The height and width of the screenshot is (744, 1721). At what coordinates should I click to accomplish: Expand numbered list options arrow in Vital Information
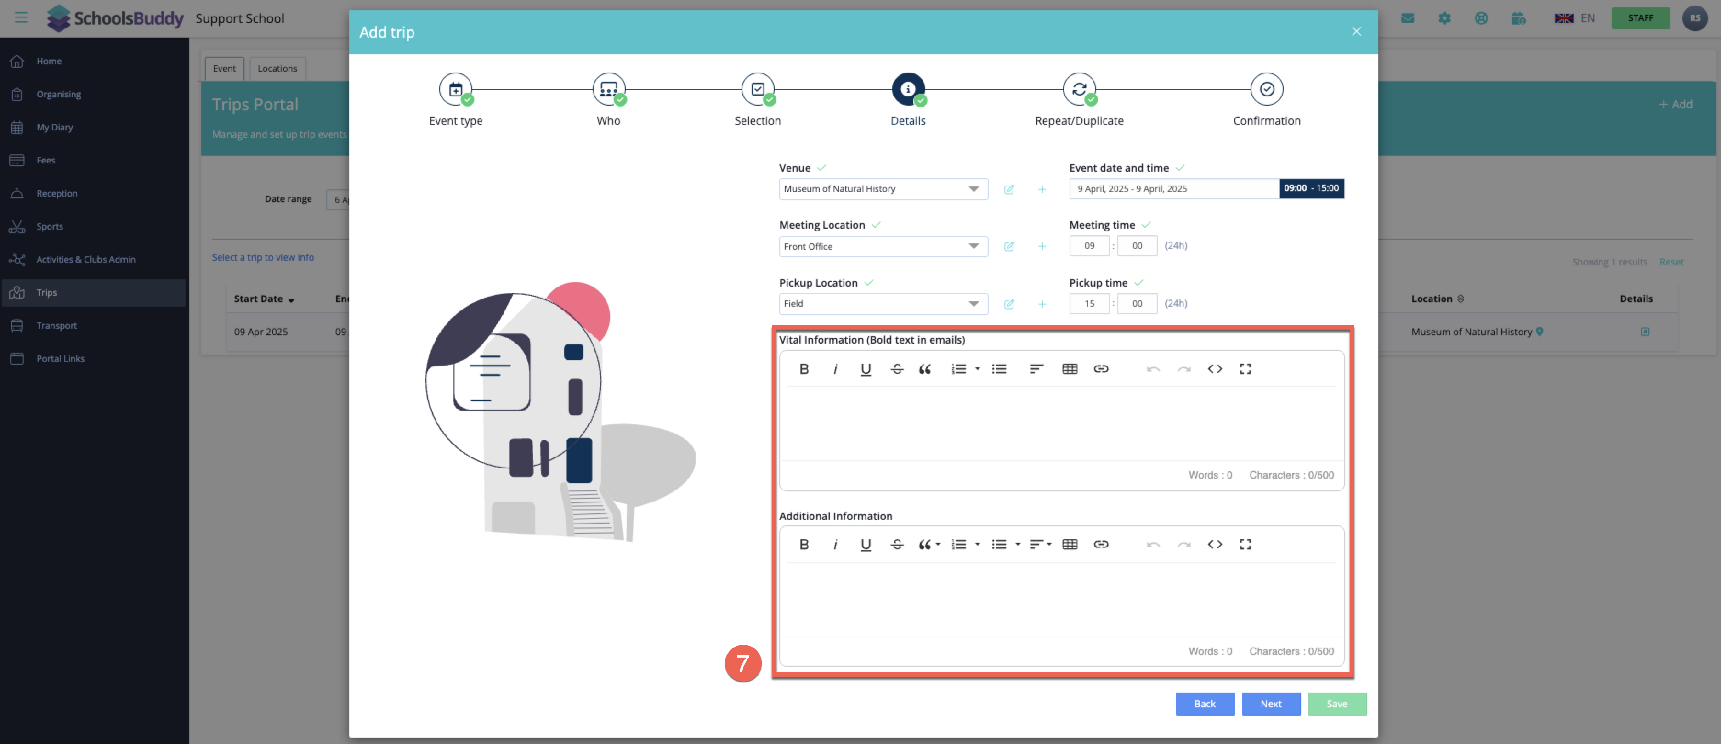pyautogui.click(x=977, y=369)
